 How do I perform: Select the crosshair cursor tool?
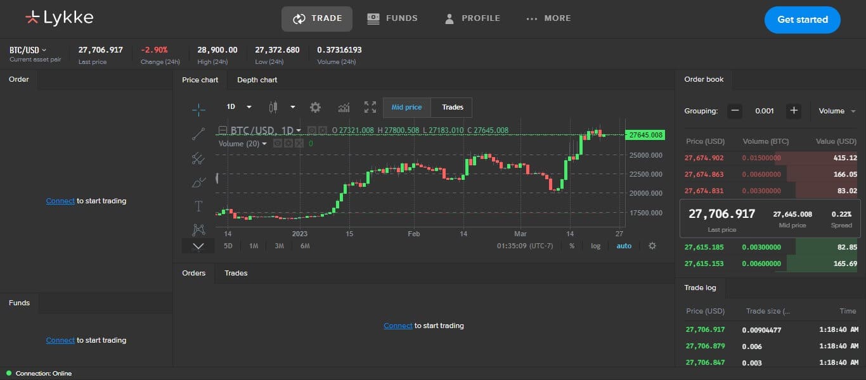pos(198,109)
